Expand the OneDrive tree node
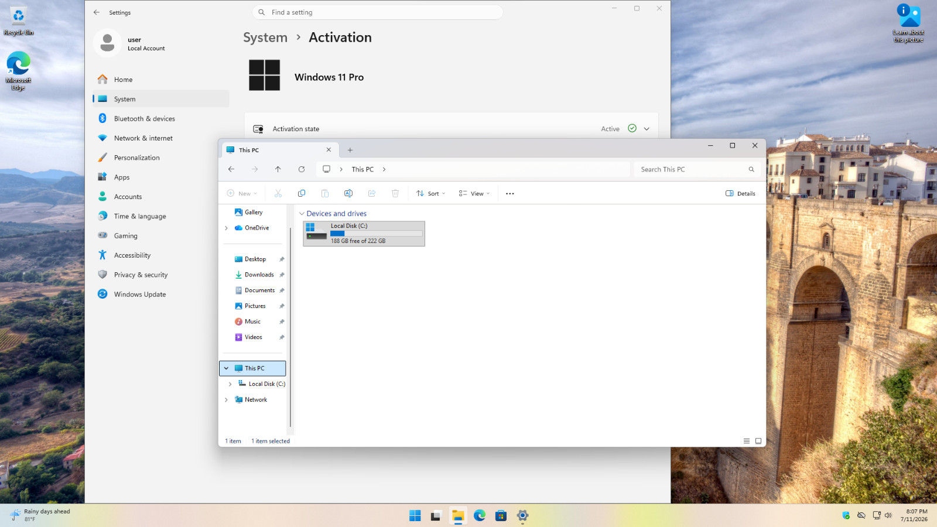The height and width of the screenshot is (527, 937). pyautogui.click(x=226, y=228)
